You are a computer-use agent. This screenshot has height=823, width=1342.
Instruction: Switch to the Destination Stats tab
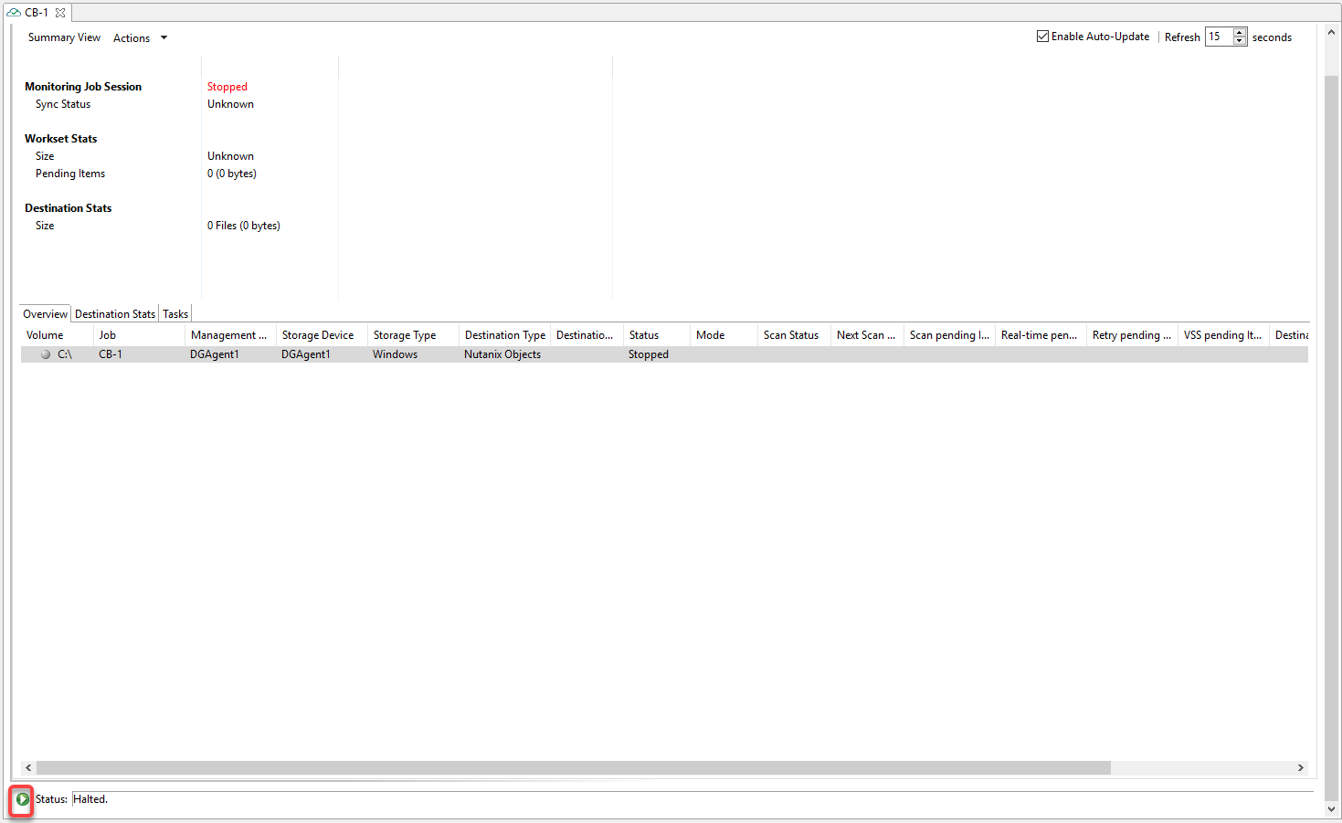click(x=115, y=314)
